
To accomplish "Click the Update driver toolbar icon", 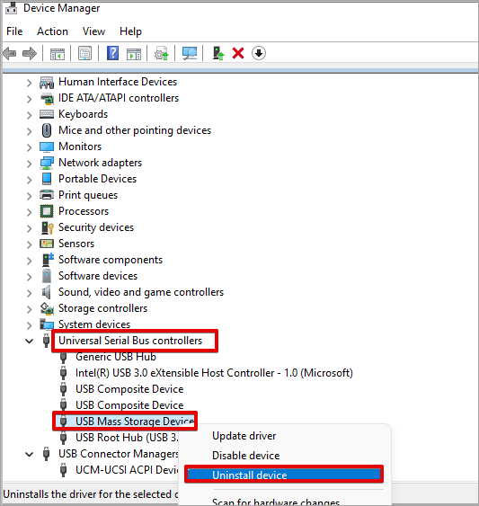I will point(218,53).
